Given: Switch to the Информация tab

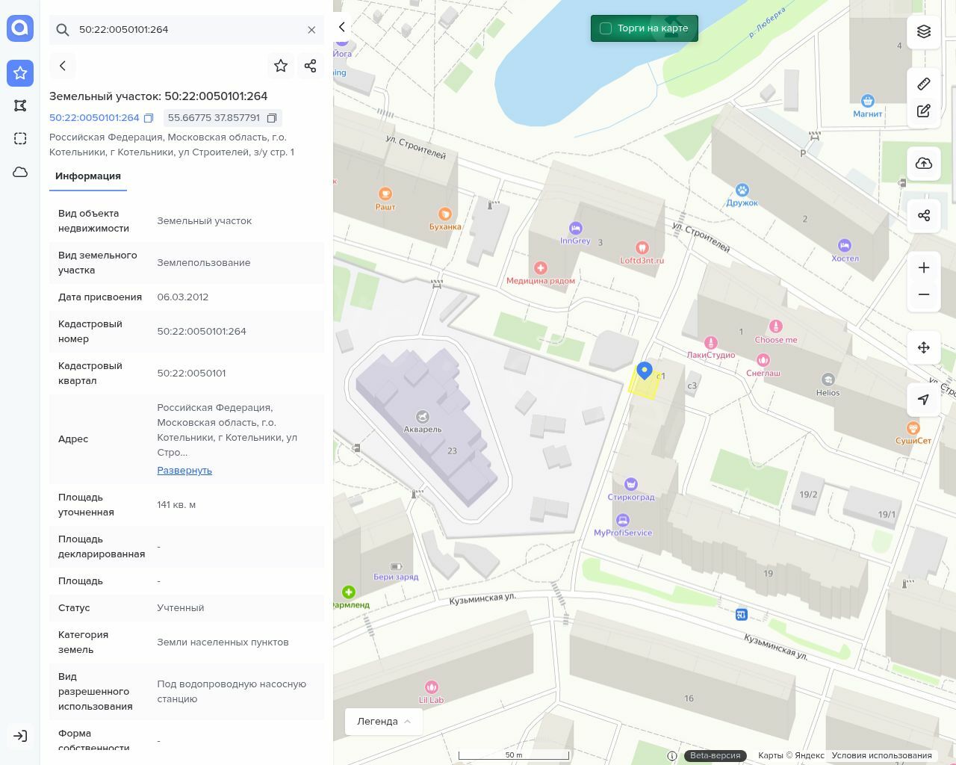Looking at the screenshot, I should (x=88, y=176).
